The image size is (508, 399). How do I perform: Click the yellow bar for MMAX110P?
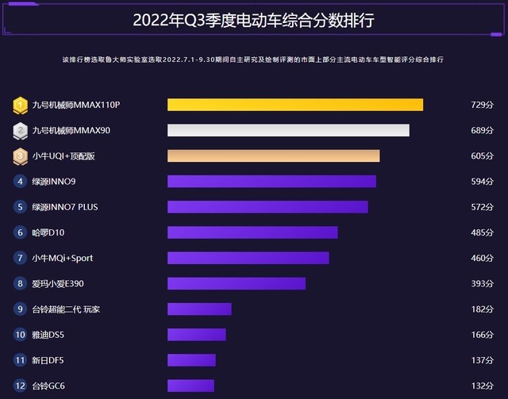pyautogui.click(x=295, y=105)
